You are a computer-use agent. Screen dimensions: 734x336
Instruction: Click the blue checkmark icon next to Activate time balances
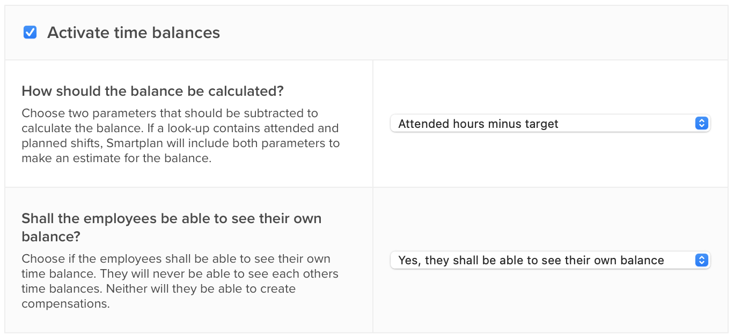30,32
